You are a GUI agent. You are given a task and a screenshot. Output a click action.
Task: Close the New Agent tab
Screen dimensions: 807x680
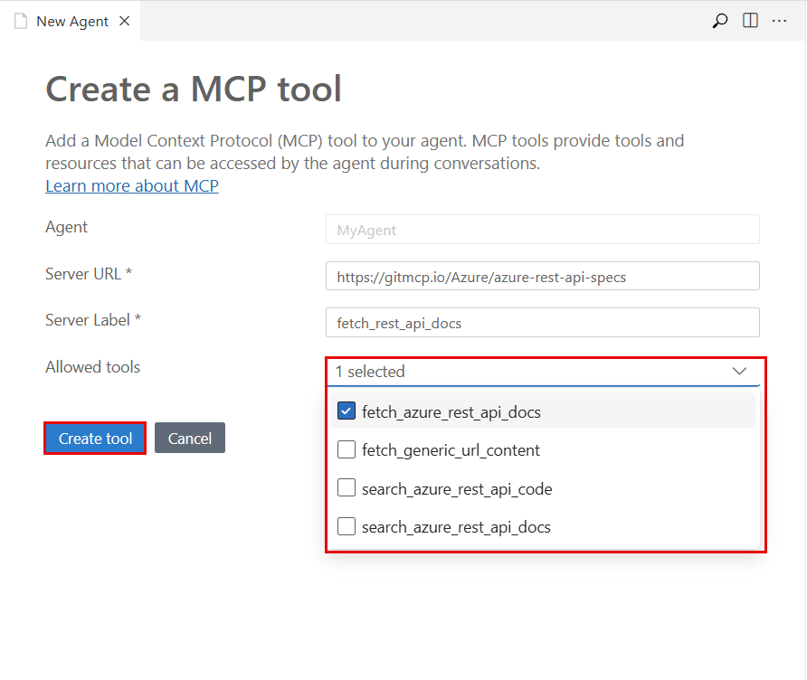point(124,20)
